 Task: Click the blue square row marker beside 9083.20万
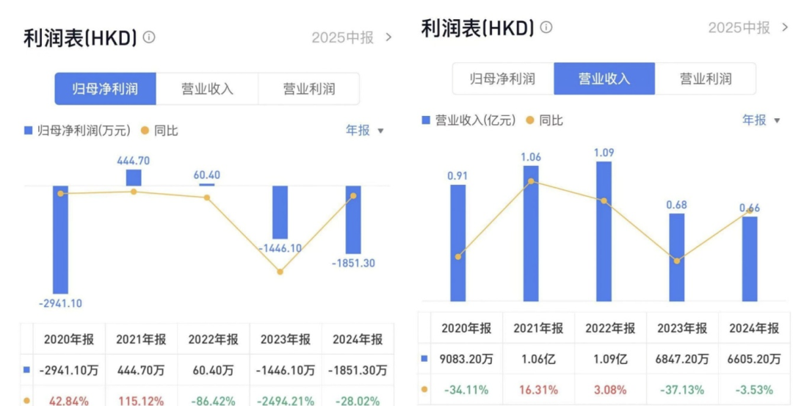(x=424, y=359)
